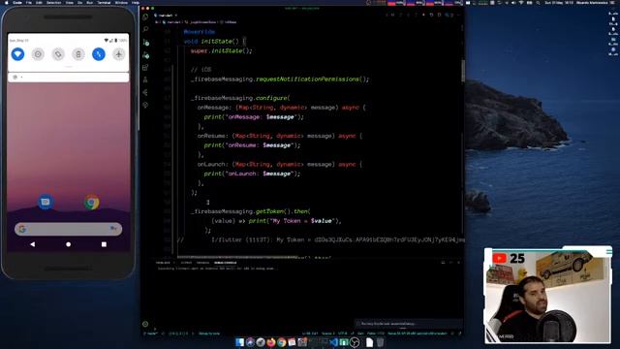620x349 pixels.
Task: Open the UTF-8 encoding selector
Action: pyautogui.click(x=342, y=333)
